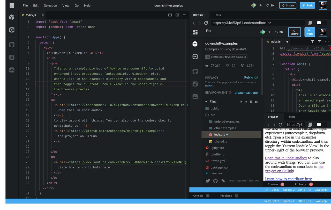Click "Learn how to contribute here" link

288,179
